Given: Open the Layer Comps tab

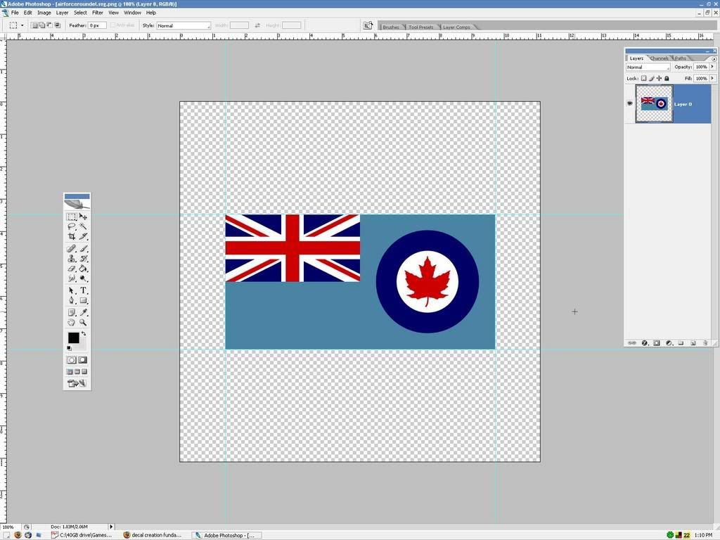Looking at the screenshot, I should point(456,27).
